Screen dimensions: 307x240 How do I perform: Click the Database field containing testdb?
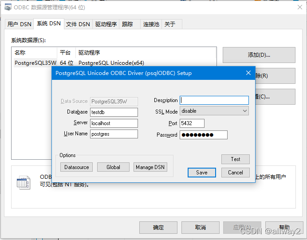(x=114, y=112)
